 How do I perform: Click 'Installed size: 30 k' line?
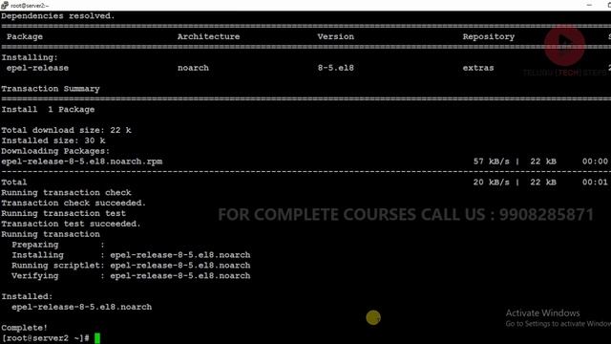click(53, 140)
